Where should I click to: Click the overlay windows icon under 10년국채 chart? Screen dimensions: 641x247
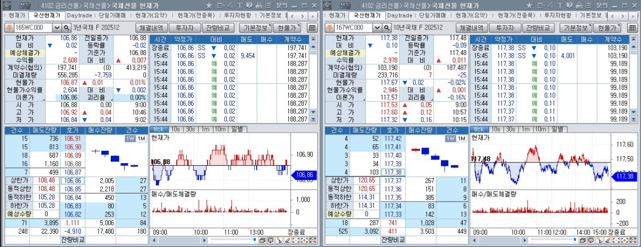point(583,240)
